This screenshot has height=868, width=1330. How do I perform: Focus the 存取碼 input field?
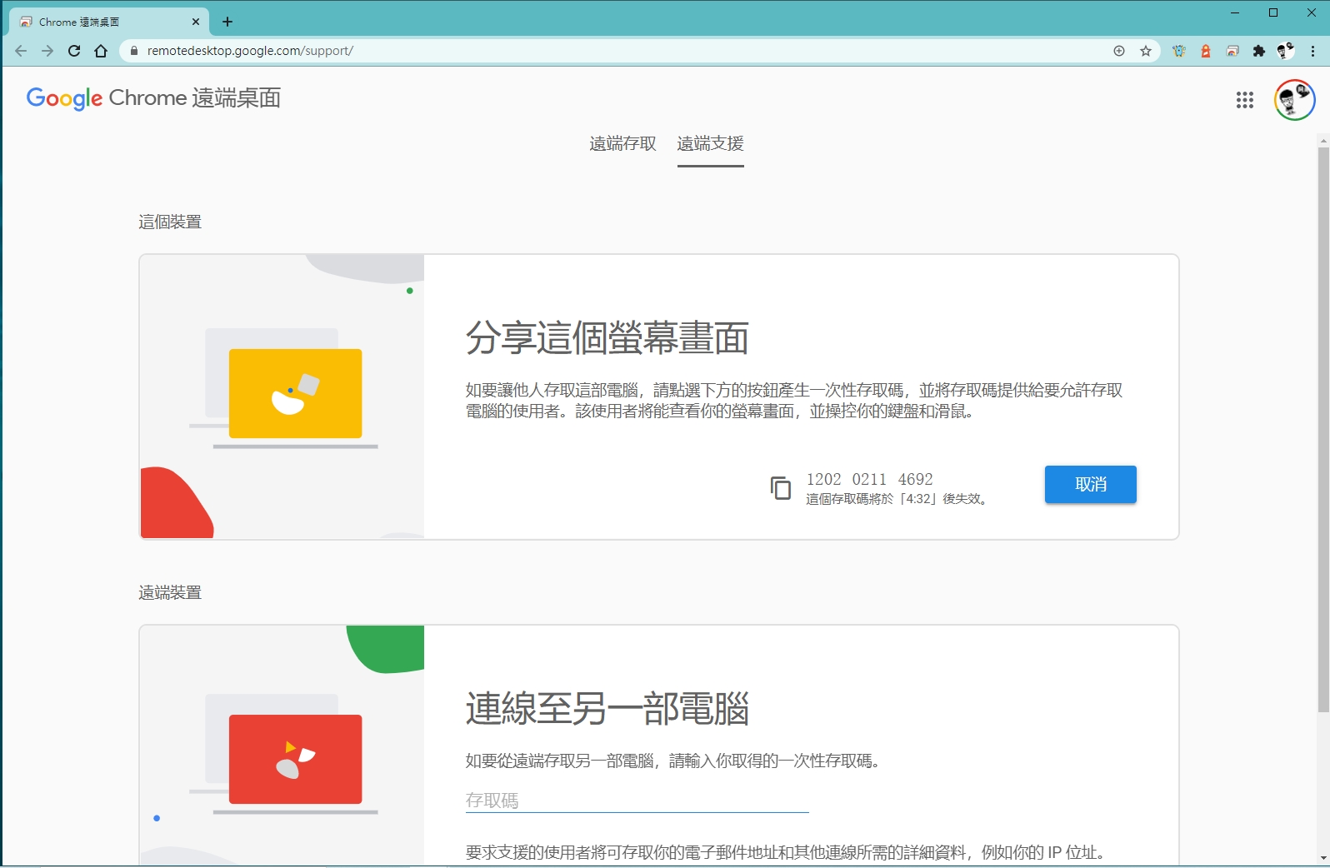click(637, 801)
